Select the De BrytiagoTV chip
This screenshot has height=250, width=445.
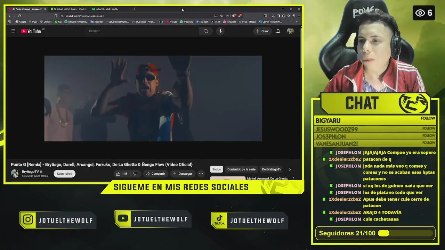click(272, 169)
